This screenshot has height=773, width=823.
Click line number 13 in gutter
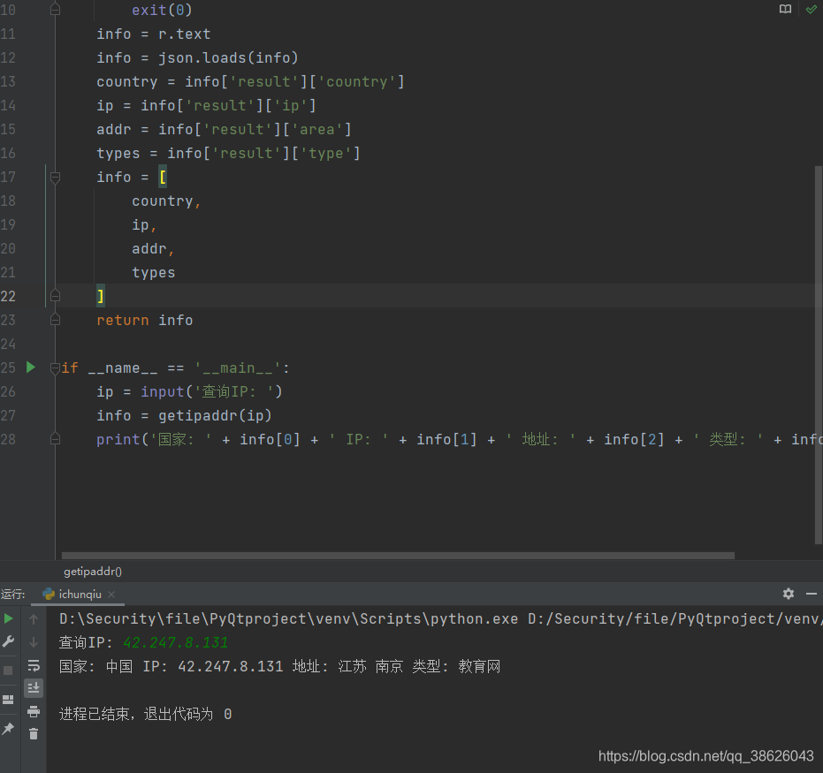click(x=8, y=82)
